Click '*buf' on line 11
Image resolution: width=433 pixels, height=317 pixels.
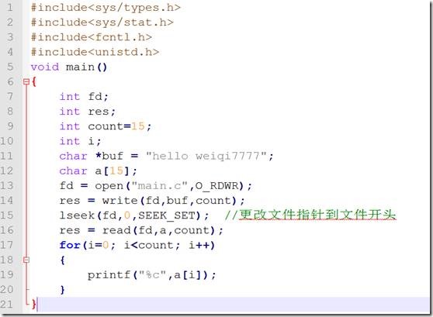(x=109, y=156)
